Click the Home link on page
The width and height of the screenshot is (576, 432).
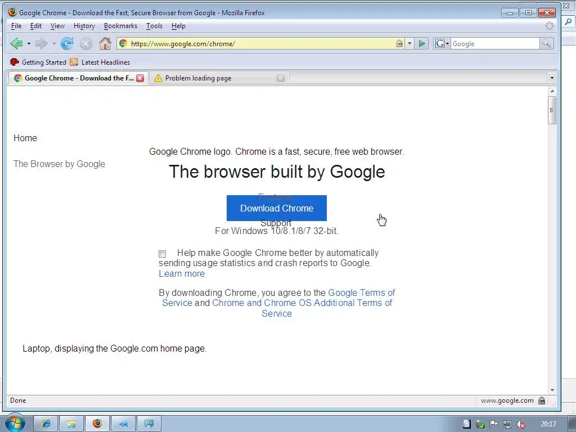coord(25,138)
